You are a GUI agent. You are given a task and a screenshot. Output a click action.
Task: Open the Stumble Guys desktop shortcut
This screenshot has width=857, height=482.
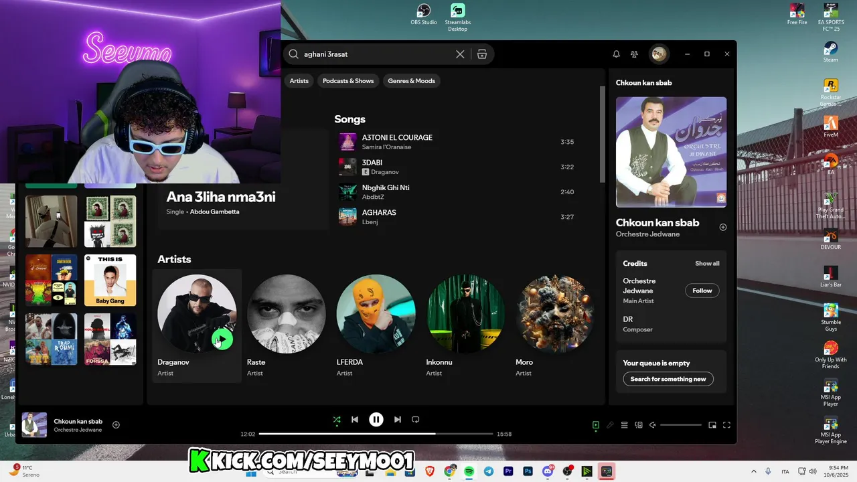(831, 317)
